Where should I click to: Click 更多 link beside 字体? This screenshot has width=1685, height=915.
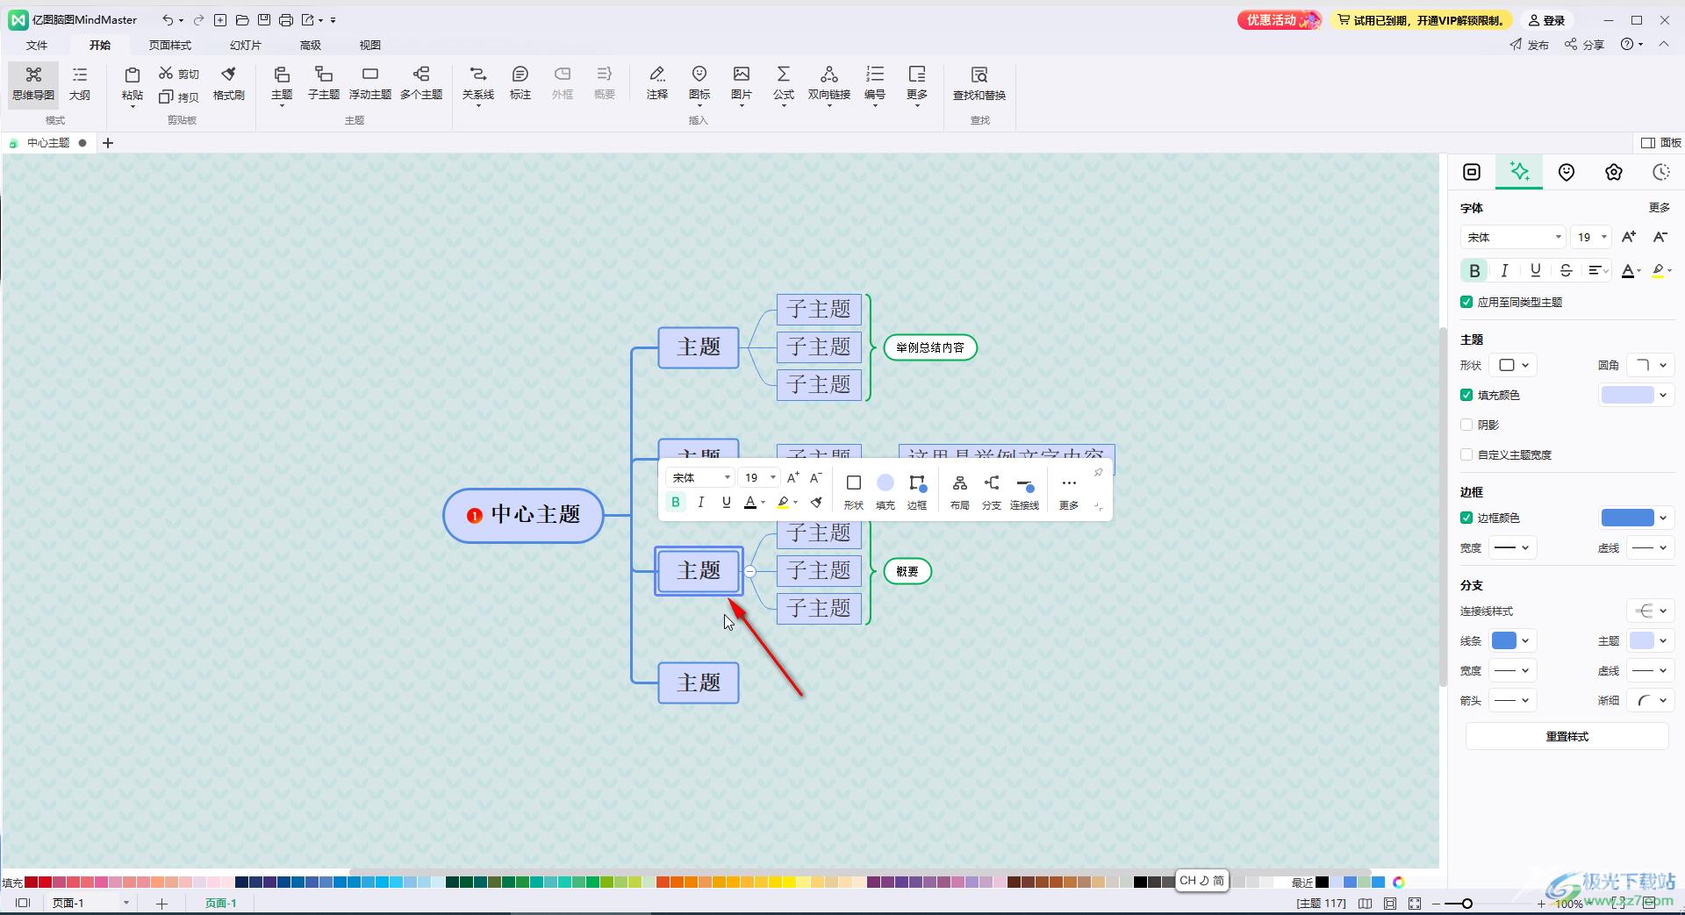[1659, 207]
